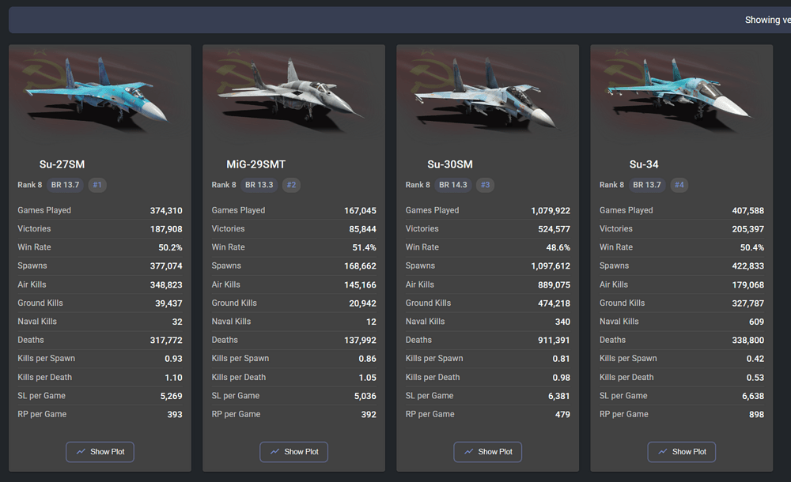This screenshot has width=791, height=482.
Task: Click the #4 badge on Su-34 card
Action: pos(679,185)
